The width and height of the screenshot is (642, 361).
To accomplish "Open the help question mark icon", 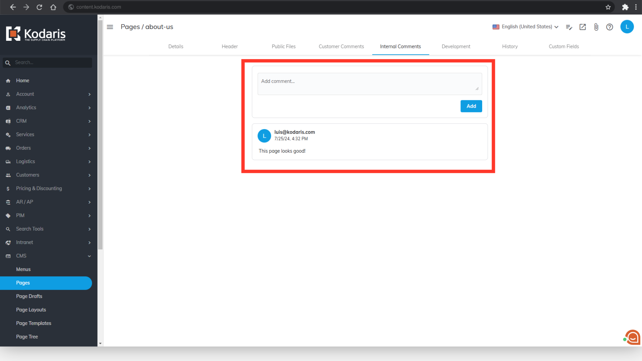I will (x=610, y=27).
